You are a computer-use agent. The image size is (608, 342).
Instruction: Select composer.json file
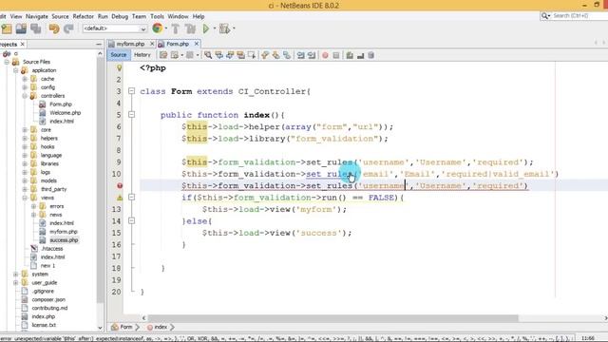coord(48,300)
